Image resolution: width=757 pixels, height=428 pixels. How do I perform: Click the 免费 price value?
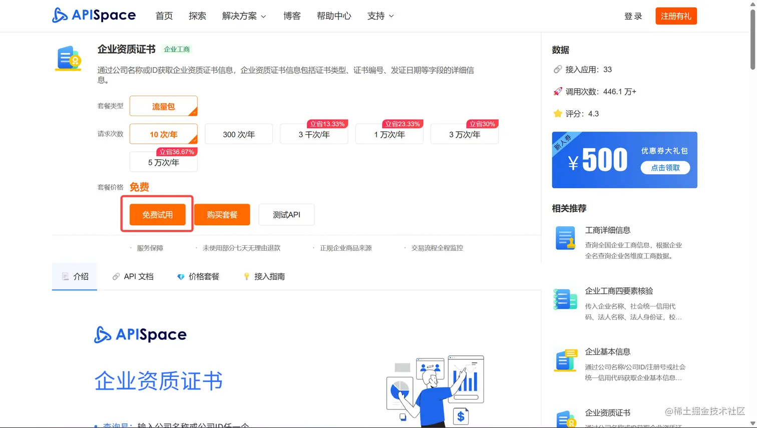pos(139,187)
